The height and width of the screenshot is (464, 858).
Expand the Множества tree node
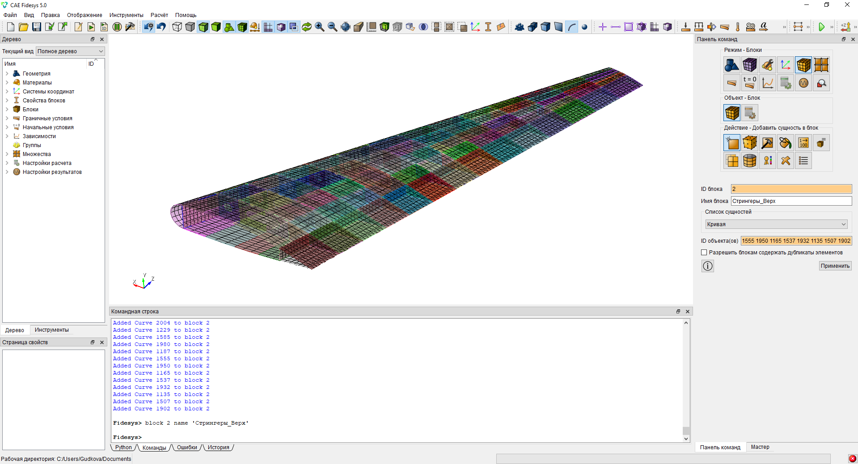pos(7,154)
